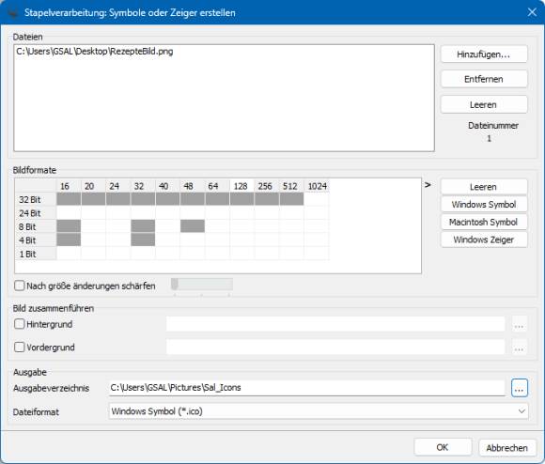The height and width of the screenshot is (464, 545).
Task: Apply the Windows Symbol format preset
Action: point(484,204)
